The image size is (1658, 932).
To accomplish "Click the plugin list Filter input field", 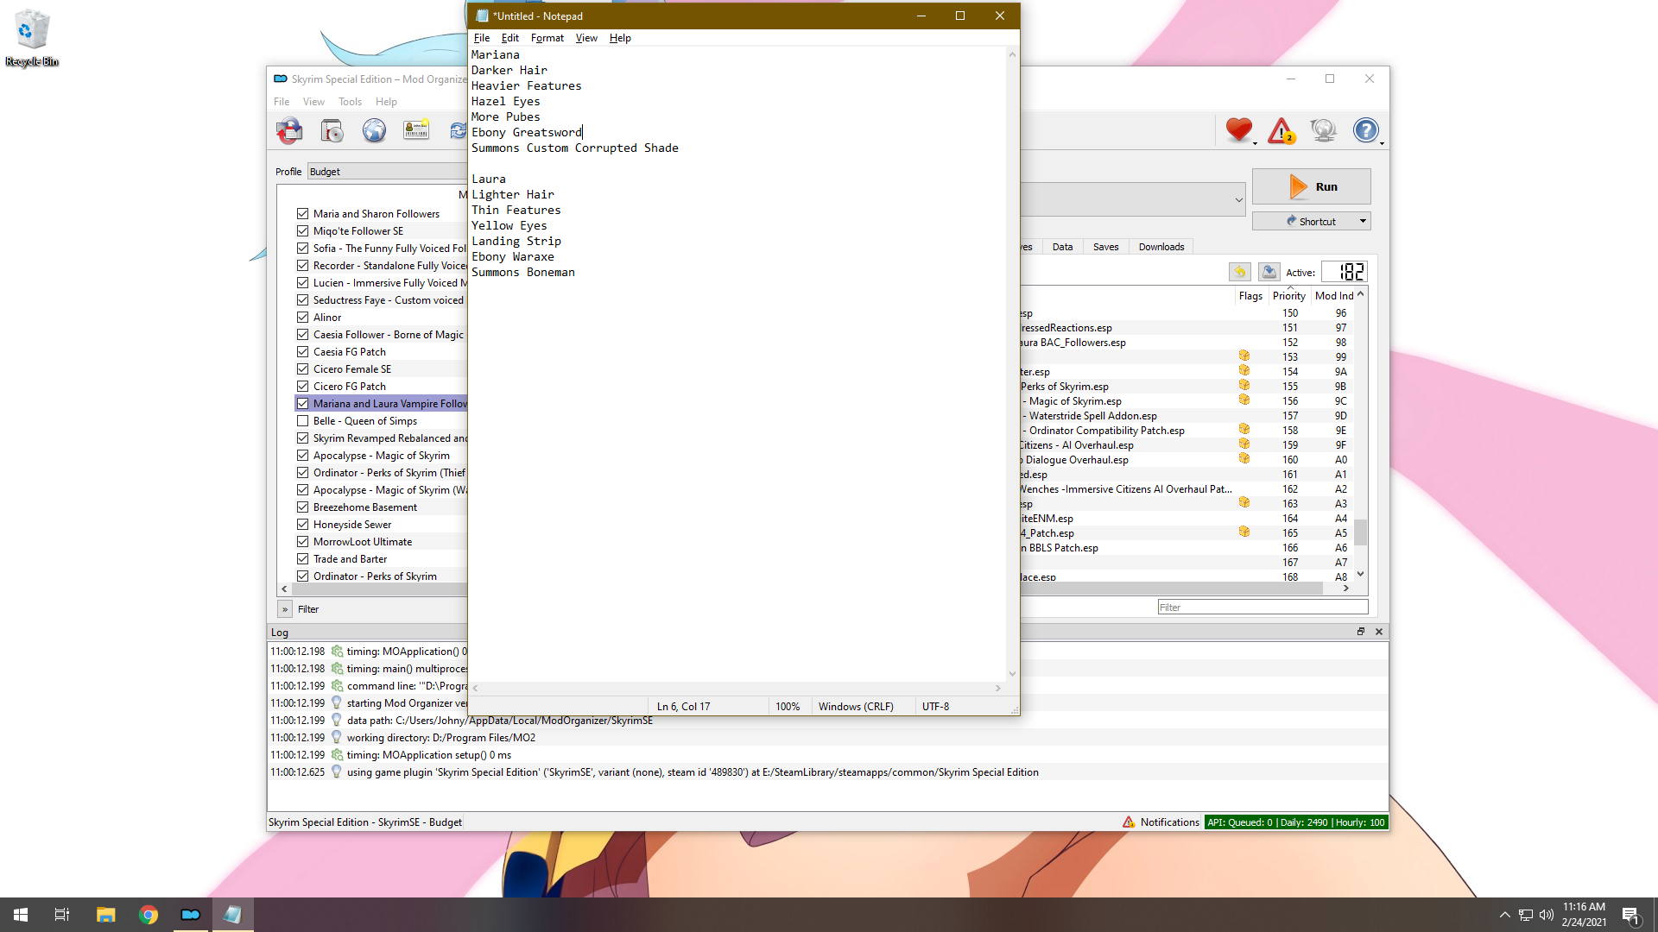I will 1262,608.
